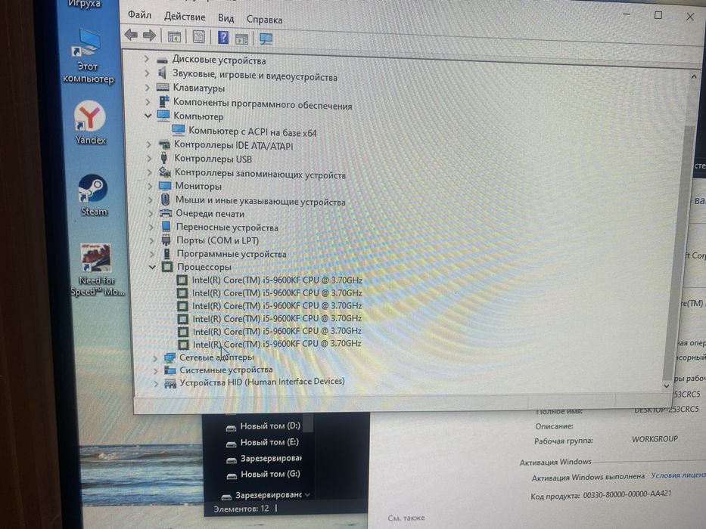Click the scan for hardware changes monitor icon

point(266,39)
